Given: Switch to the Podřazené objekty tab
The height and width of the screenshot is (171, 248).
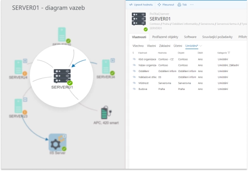Looking at the screenshot, I should tap(165, 37).
